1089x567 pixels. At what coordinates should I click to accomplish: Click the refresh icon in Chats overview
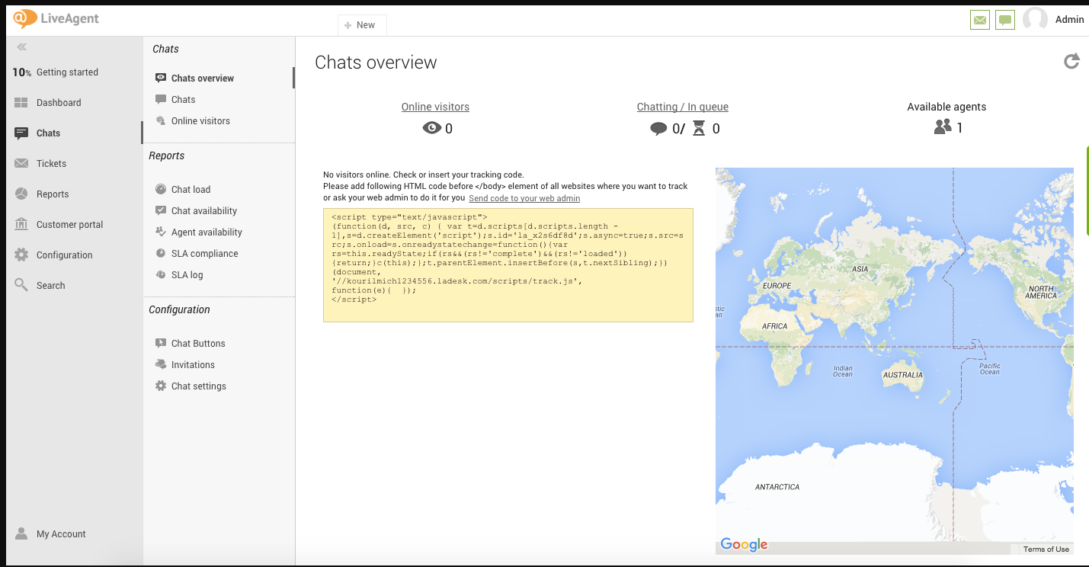coord(1071,62)
